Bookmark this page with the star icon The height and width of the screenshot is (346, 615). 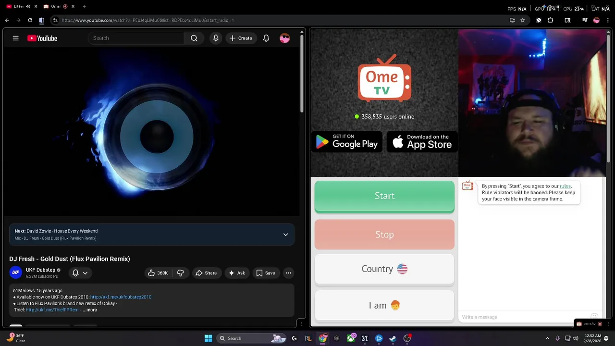(523, 20)
